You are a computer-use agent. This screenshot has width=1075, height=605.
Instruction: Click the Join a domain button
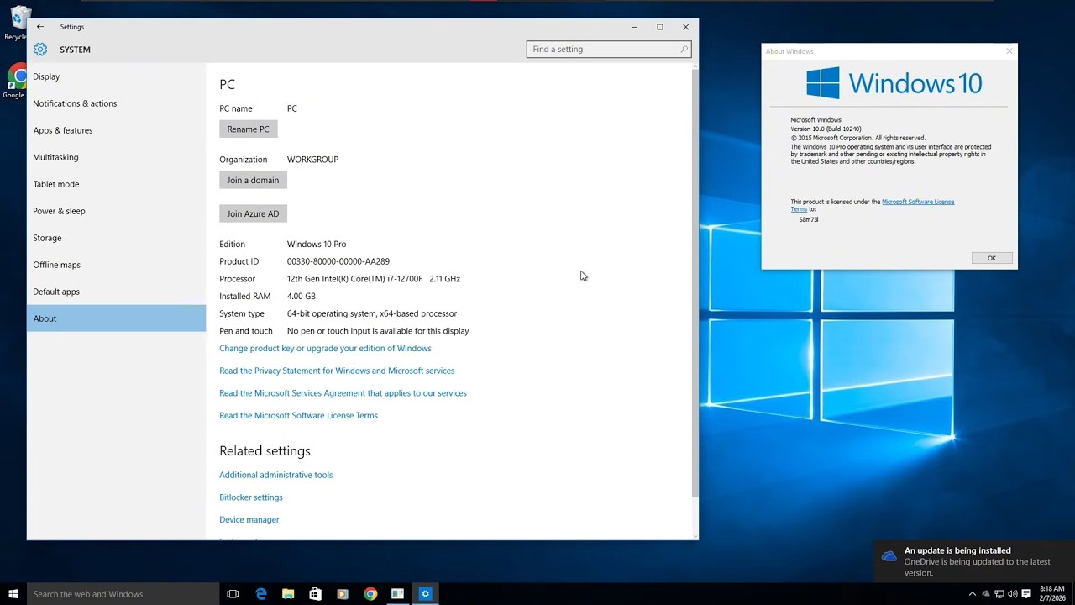click(253, 180)
